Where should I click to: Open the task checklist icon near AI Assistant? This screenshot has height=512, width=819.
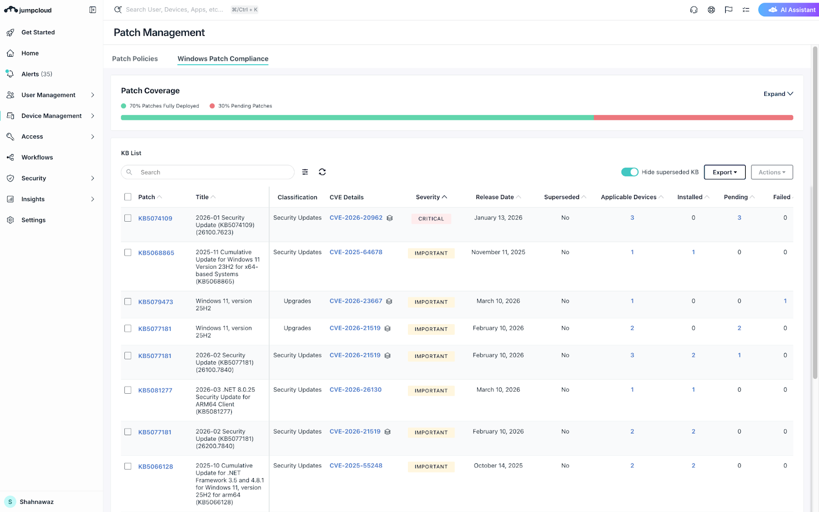746,10
